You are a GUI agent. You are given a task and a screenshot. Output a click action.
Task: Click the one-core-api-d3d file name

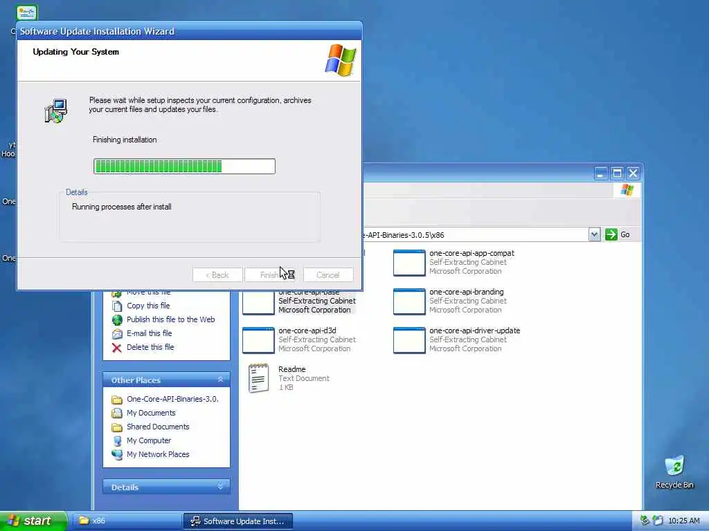pyautogui.click(x=307, y=330)
